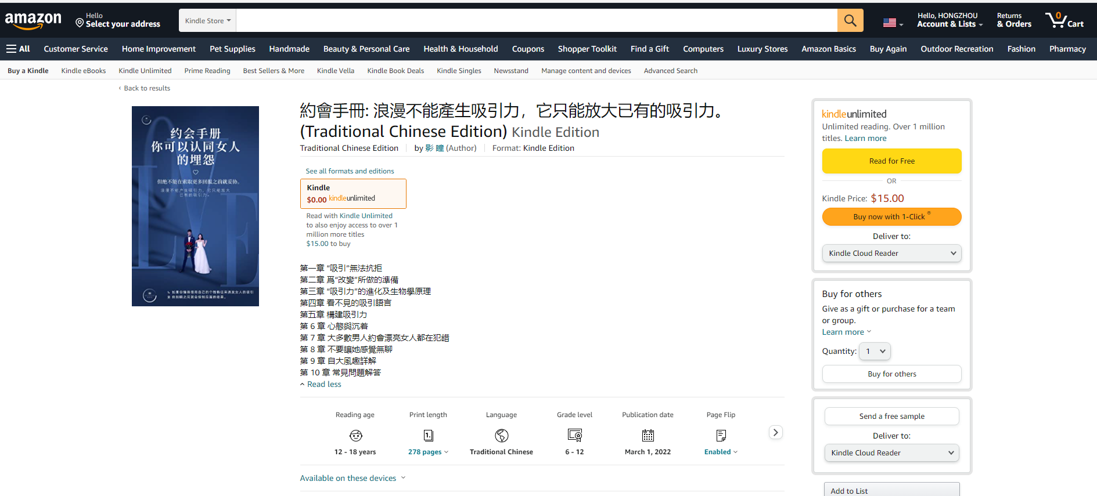Image resolution: width=1097 pixels, height=496 pixels.
Task: Advance the product details carousel arrow
Action: 775,432
